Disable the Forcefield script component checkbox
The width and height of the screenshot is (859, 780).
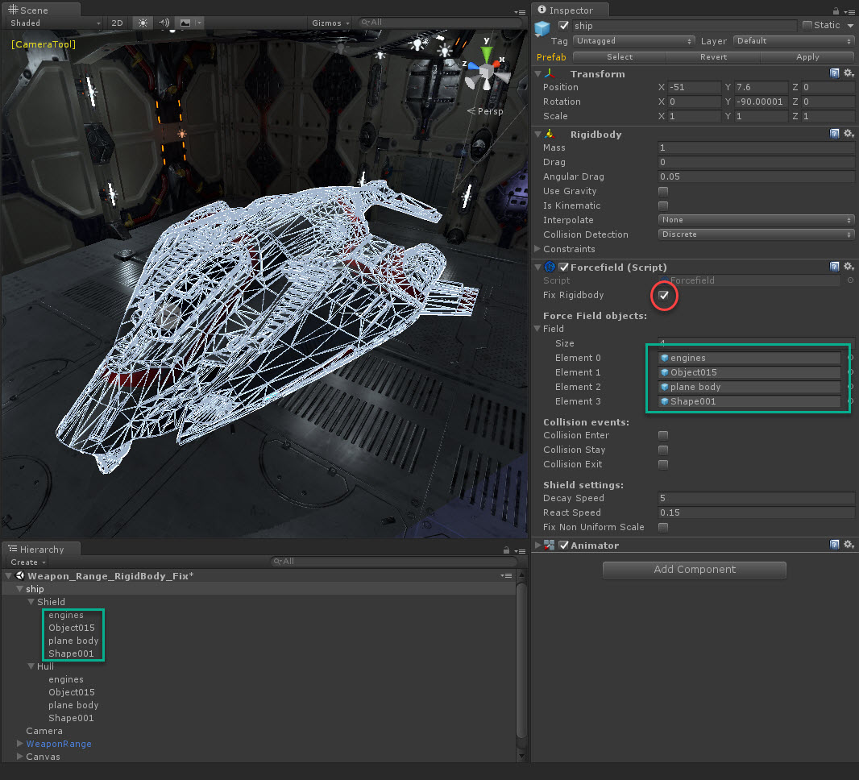click(564, 267)
